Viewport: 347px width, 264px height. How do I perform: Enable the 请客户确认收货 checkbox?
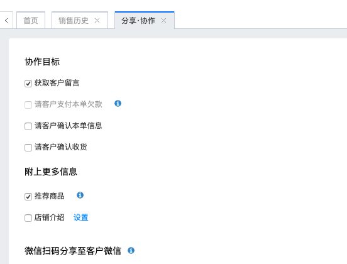[28, 148]
